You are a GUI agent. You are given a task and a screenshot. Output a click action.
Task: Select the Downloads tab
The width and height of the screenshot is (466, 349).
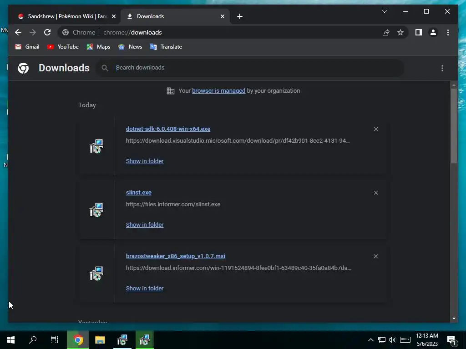pyautogui.click(x=175, y=16)
